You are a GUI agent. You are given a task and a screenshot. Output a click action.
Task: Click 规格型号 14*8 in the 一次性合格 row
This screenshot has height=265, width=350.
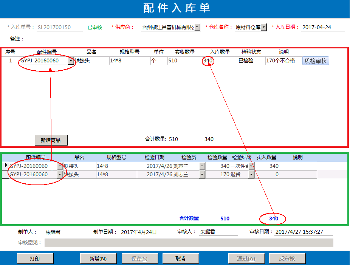click(x=116, y=166)
